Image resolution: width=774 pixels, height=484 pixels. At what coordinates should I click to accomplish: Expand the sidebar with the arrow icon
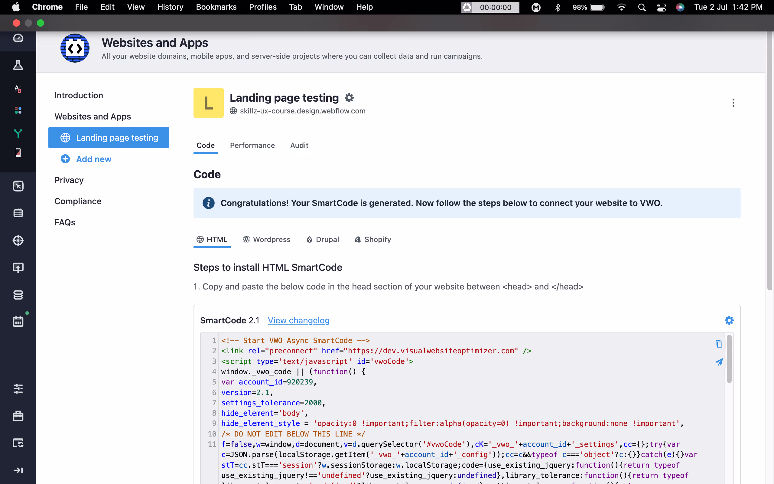[x=18, y=470]
